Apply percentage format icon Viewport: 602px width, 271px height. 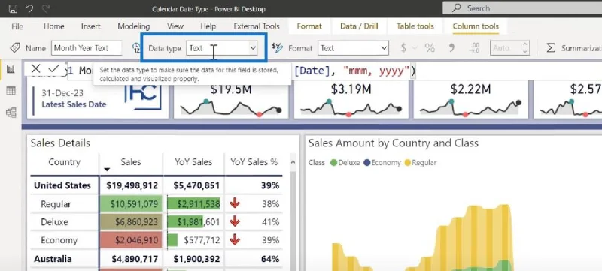click(x=430, y=48)
